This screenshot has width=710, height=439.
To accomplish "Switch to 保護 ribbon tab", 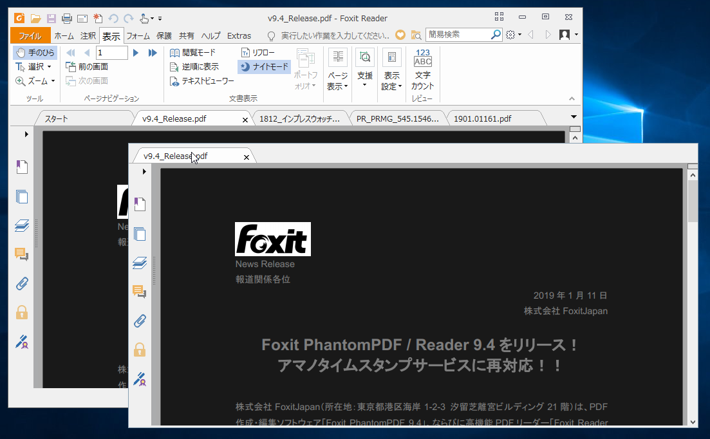I will pos(164,36).
